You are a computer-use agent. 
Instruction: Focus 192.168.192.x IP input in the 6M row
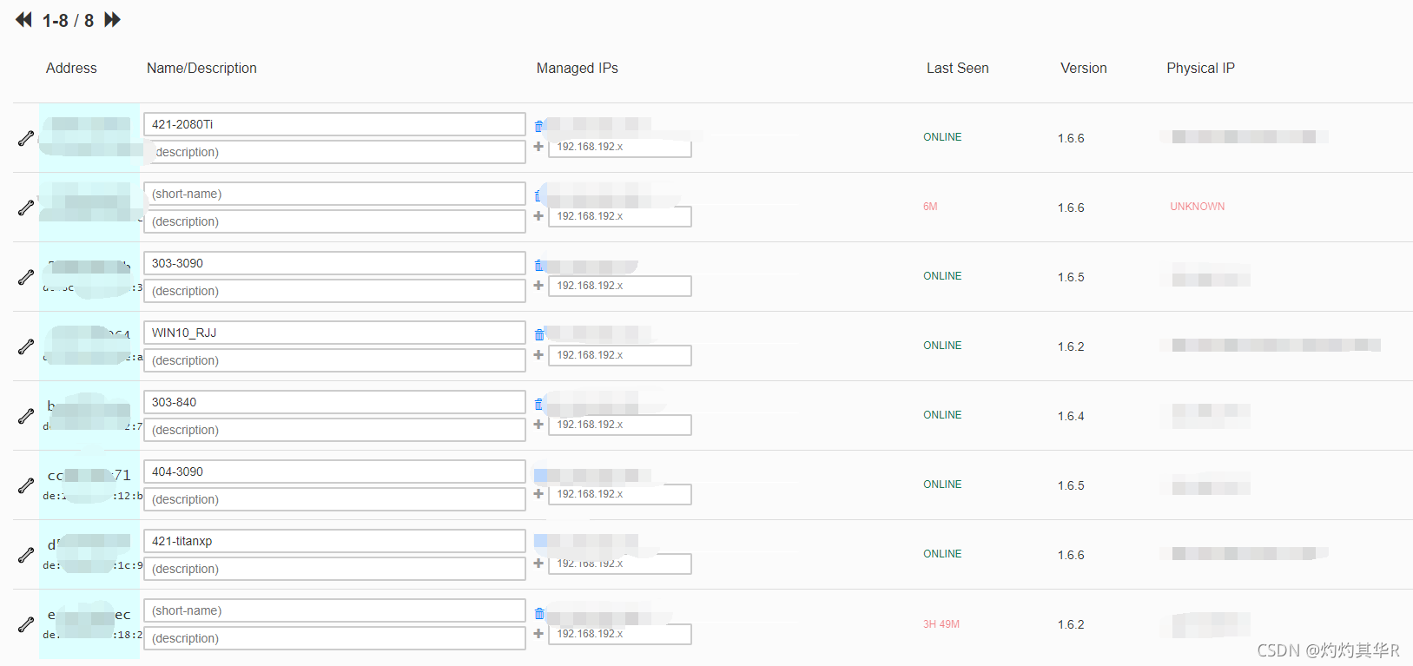(x=620, y=216)
